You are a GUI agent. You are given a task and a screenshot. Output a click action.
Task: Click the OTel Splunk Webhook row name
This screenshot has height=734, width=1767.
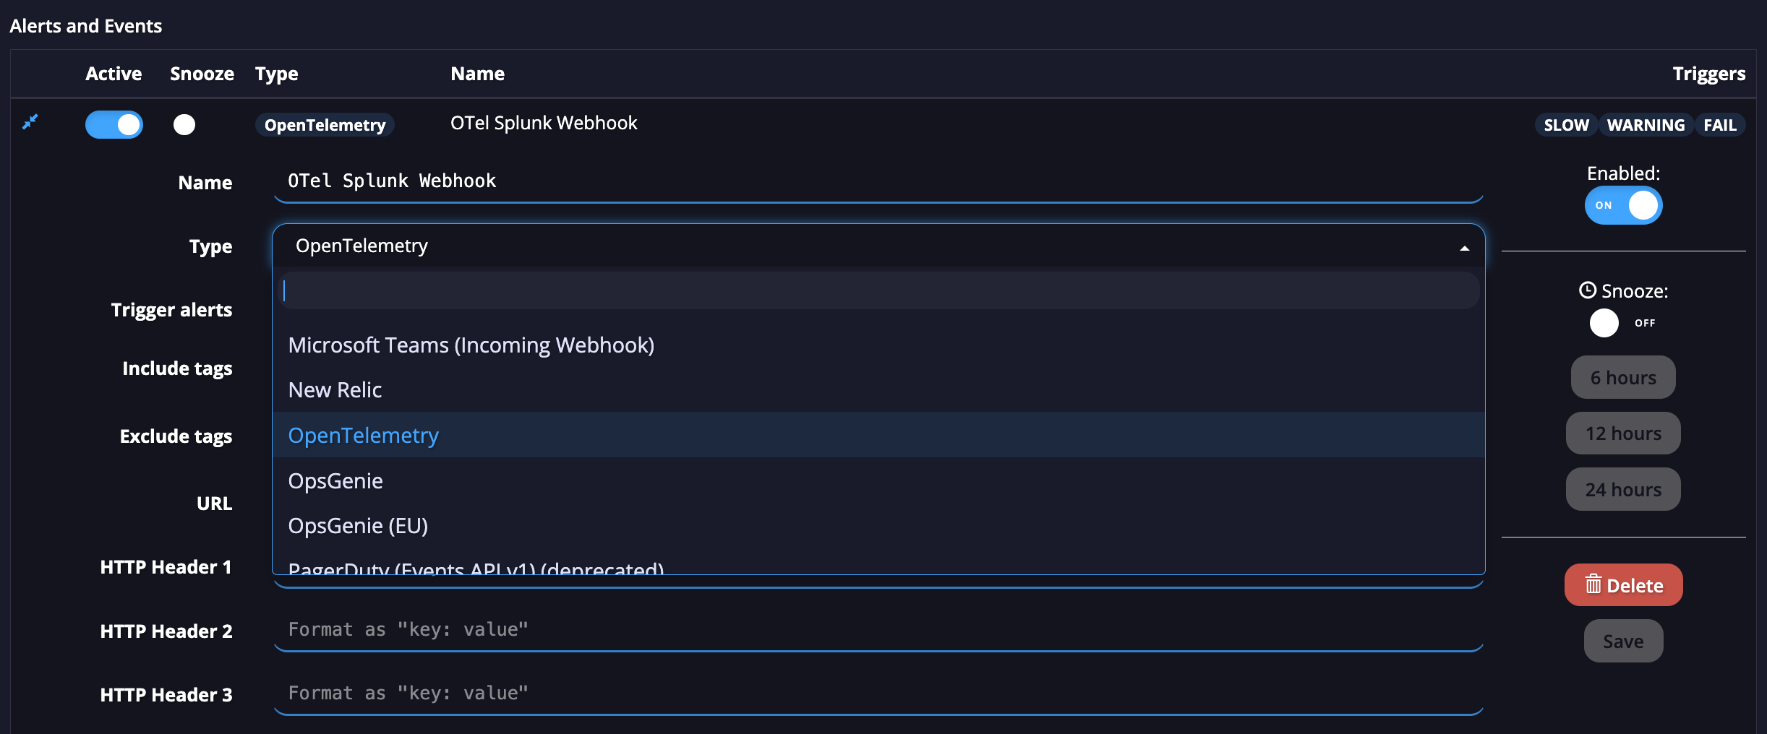(544, 123)
